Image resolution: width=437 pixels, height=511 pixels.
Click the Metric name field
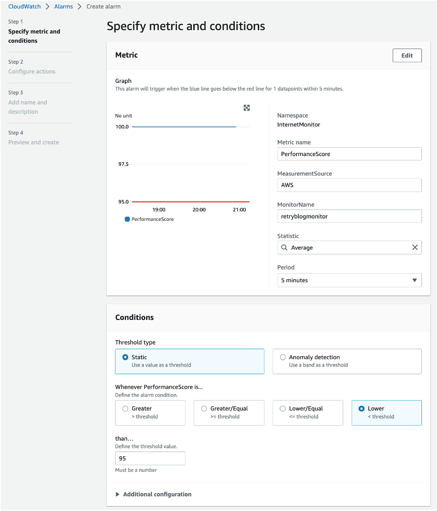tap(349, 154)
